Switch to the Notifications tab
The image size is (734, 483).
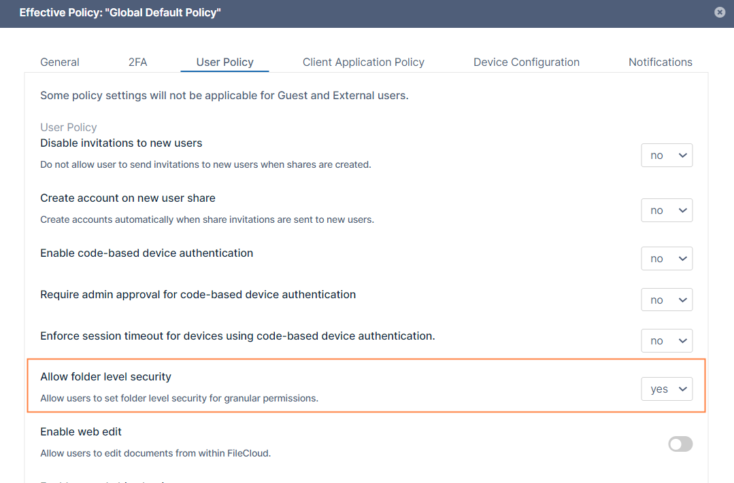coord(660,62)
